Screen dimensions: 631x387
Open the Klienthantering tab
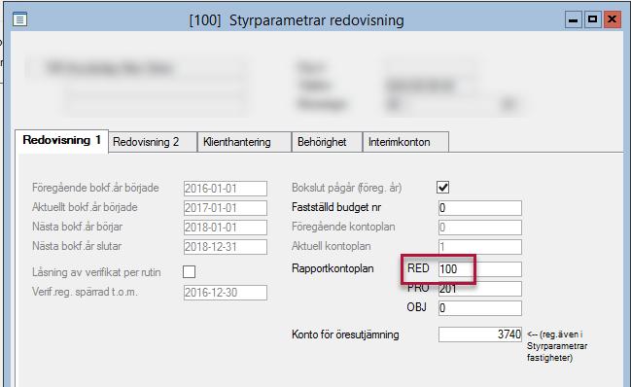(x=244, y=142)
